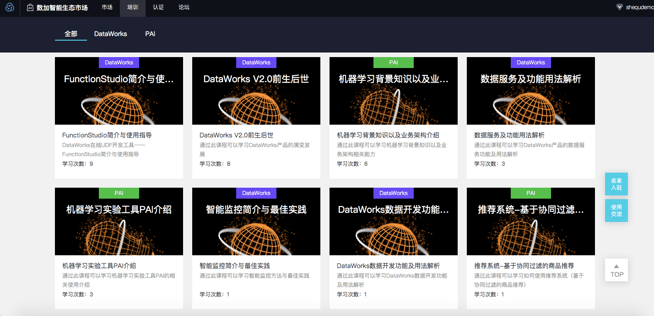Viewport: 654px width, 316px height.
Task: Click DataWorks tag on V2.0前生后世 card
Action: [256, 63]
